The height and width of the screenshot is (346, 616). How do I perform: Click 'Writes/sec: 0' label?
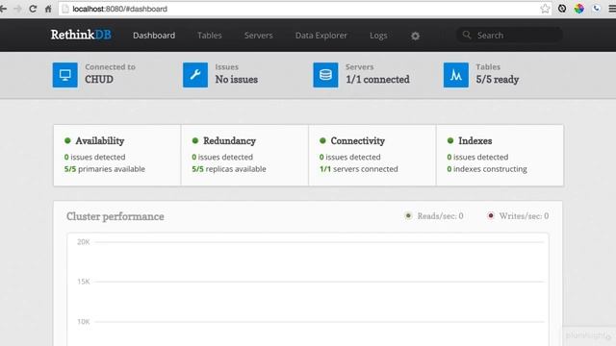(x=524, y=215)
